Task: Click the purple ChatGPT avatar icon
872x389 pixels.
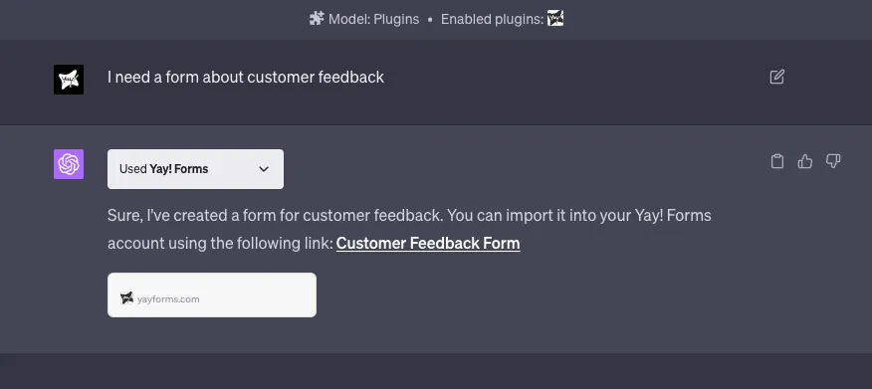Action: pos(69,164)
